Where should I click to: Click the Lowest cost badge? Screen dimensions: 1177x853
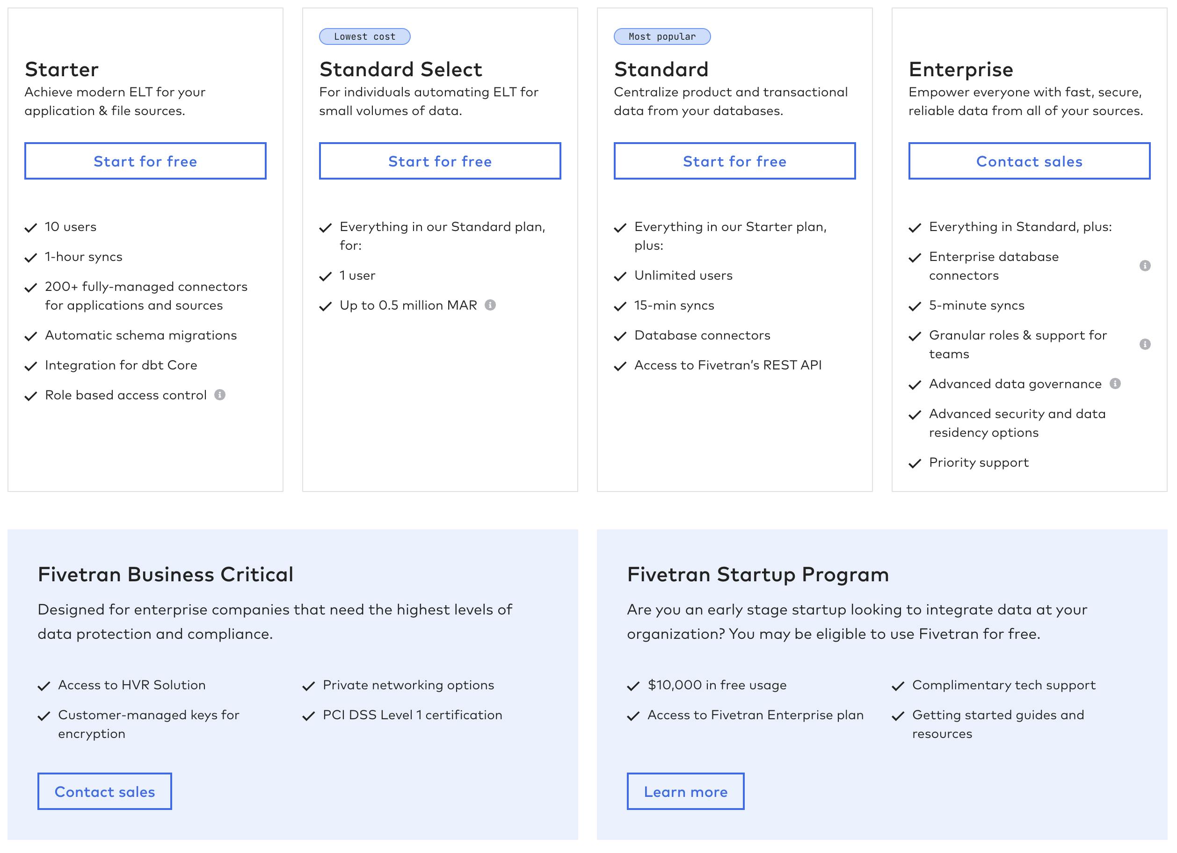tap(364, 37)
